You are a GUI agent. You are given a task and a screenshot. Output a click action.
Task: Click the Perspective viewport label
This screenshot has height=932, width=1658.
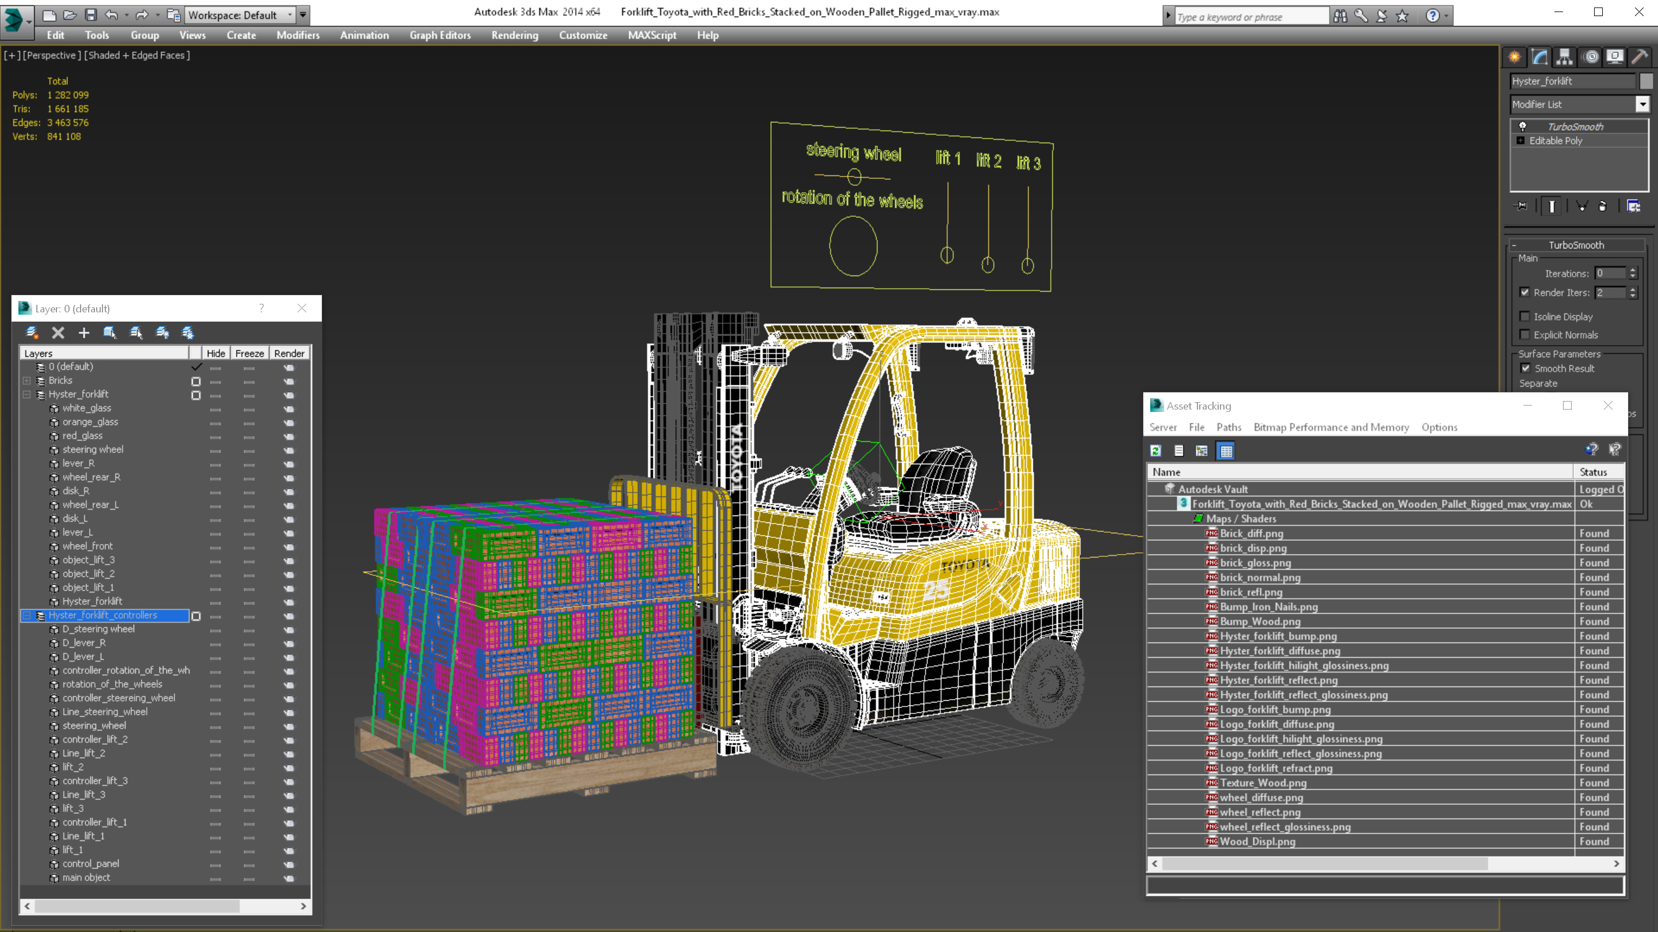52,55
